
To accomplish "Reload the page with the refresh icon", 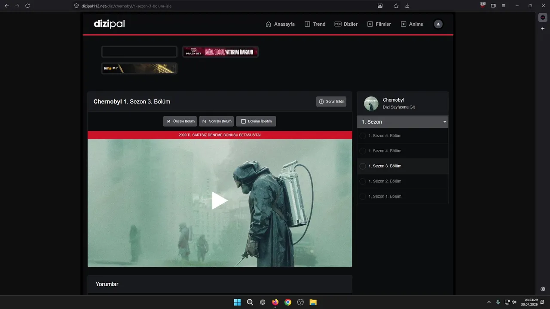I will 27,6.
